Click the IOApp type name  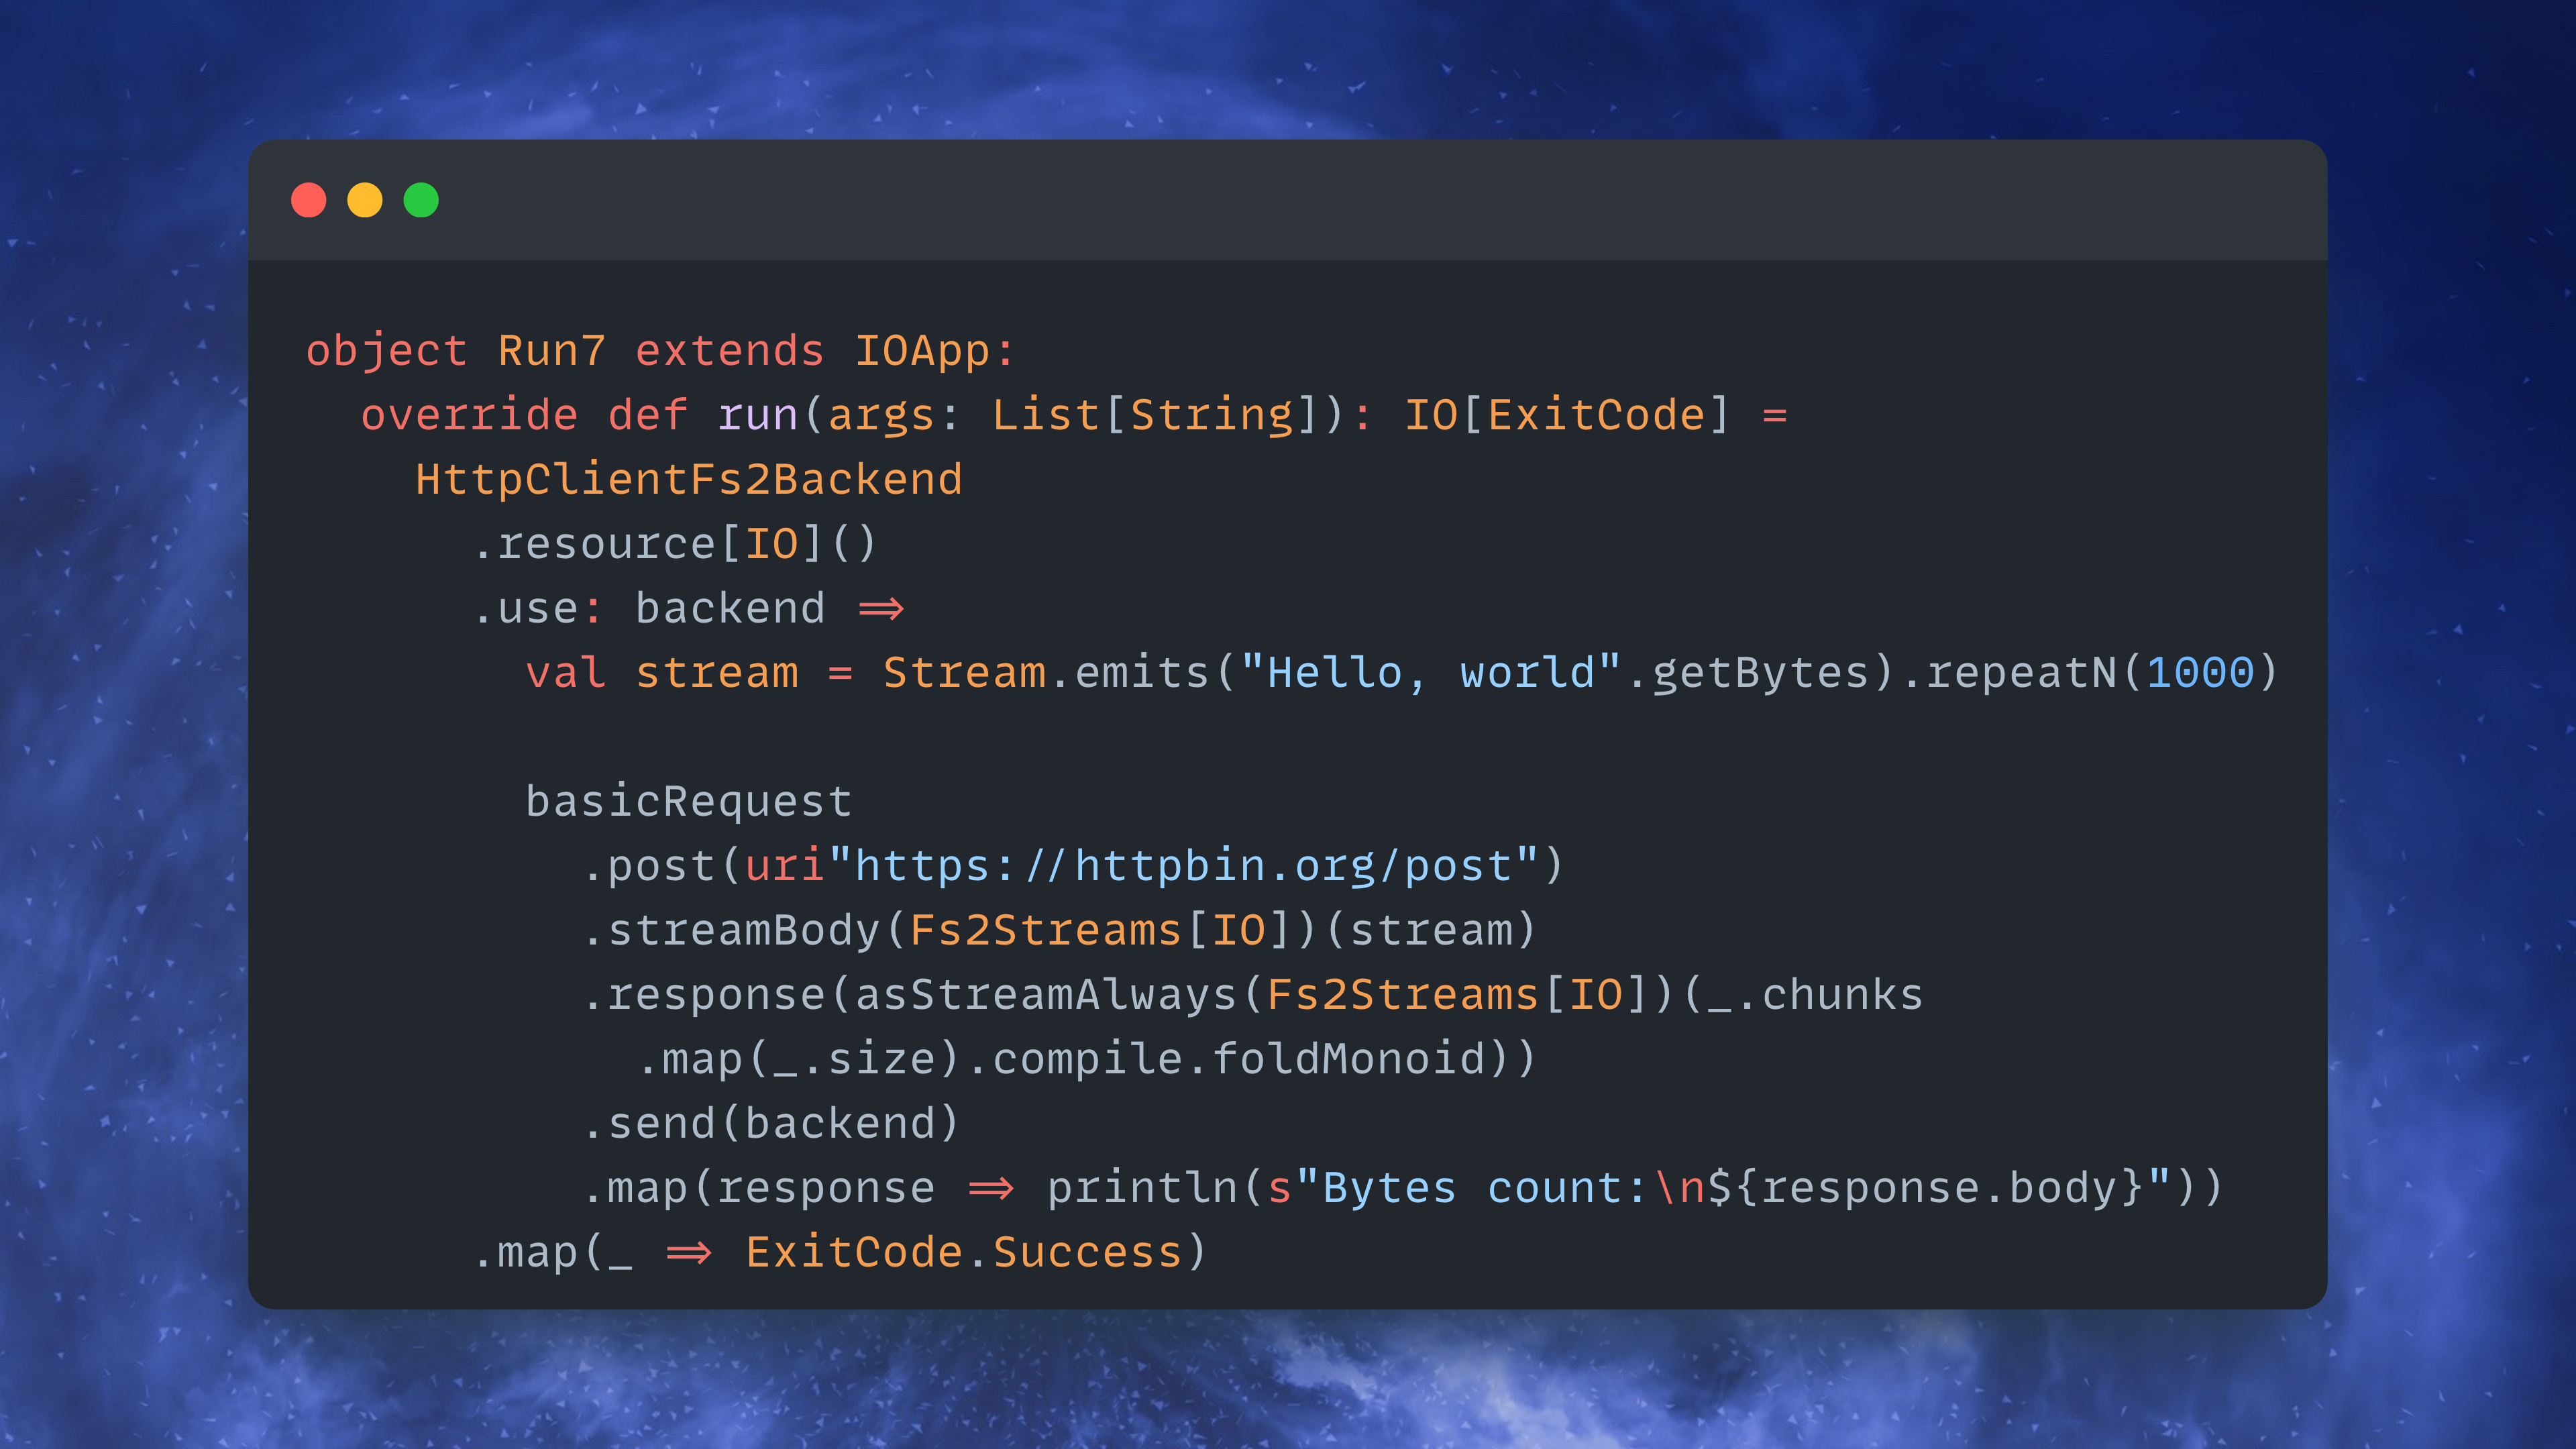tap(922, 351)
